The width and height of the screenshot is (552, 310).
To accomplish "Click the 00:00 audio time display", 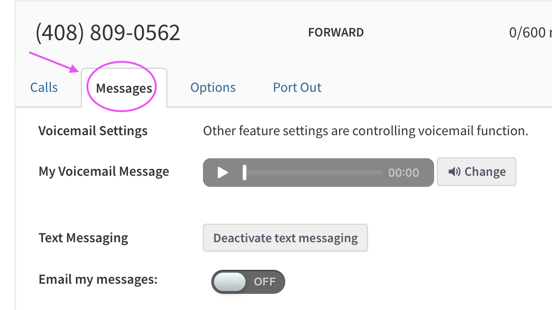I will pos(404,173).
